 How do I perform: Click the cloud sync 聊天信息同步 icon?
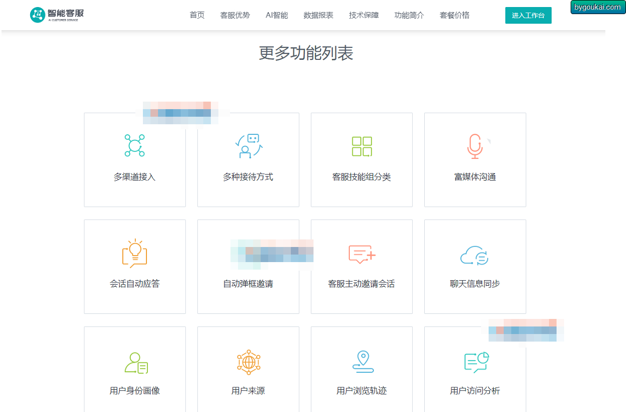[x=475, y=255]
